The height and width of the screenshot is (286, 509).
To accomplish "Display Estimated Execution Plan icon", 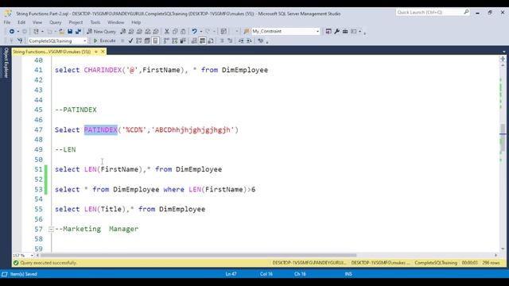I will coord(139,41).
